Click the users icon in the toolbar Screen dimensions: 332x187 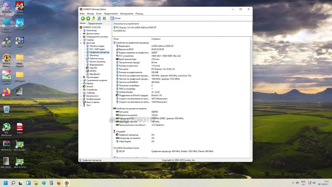pos(104,18)
